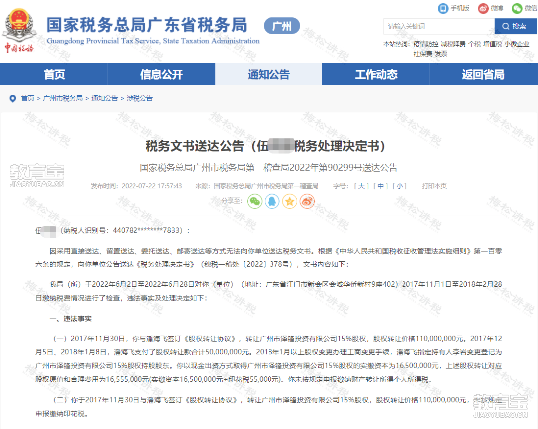
Task: Click hot word 增值税
Action: (492, 44)
